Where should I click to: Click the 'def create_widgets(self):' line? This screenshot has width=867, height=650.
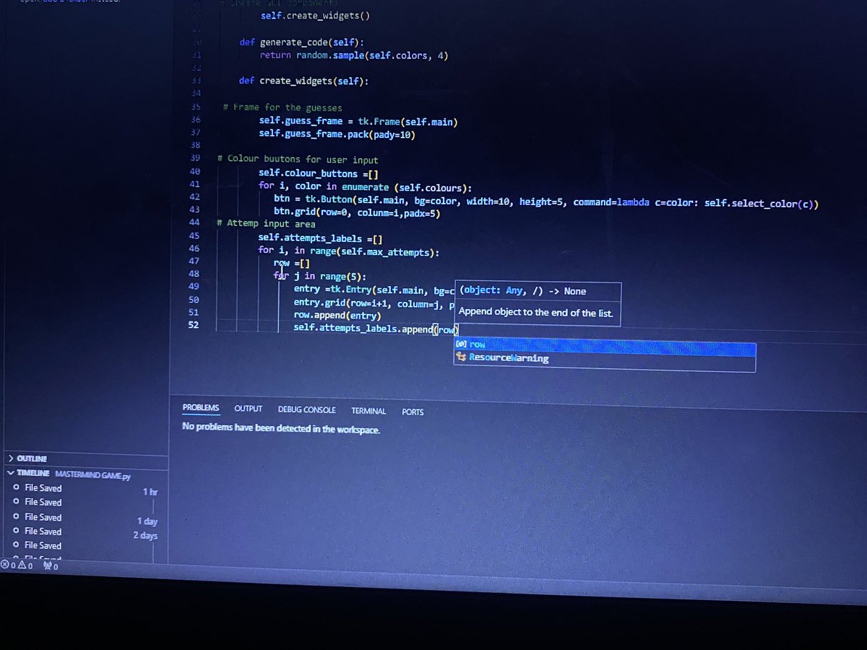[x=304, y=81]
